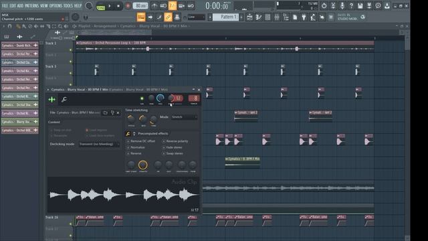Toggle Load regions option
This screenshot has height=241, width=428.
pyautogui.click(x=96, y=130)
